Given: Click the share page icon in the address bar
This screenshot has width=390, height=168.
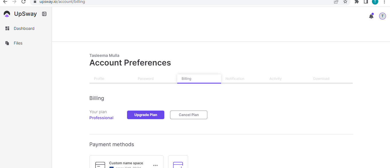Looking at the screenshot, I should [x=336, y=2].
